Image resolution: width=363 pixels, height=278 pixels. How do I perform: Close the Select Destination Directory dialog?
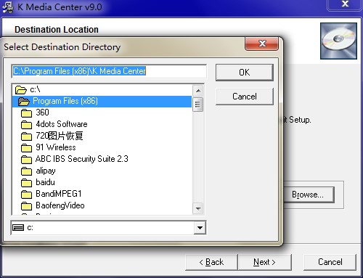tap(262, 44)
